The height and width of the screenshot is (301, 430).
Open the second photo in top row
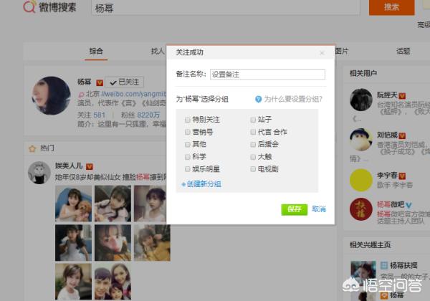113,204
